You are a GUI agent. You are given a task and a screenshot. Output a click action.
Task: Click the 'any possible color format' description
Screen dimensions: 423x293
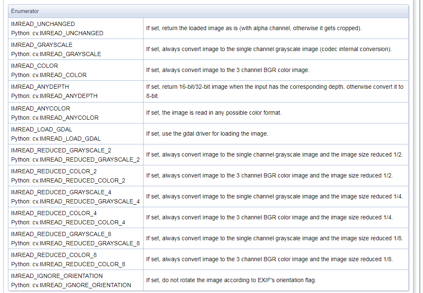point(214,113)
